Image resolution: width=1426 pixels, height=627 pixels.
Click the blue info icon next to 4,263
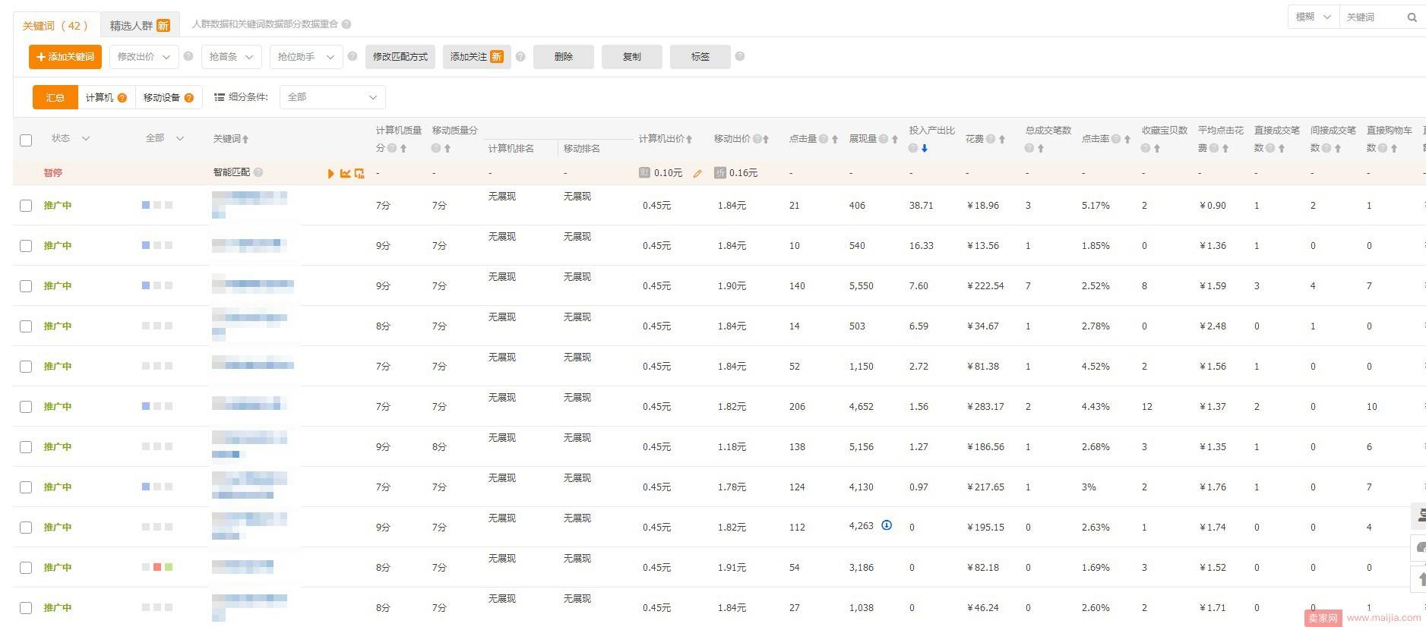[887, 525]
